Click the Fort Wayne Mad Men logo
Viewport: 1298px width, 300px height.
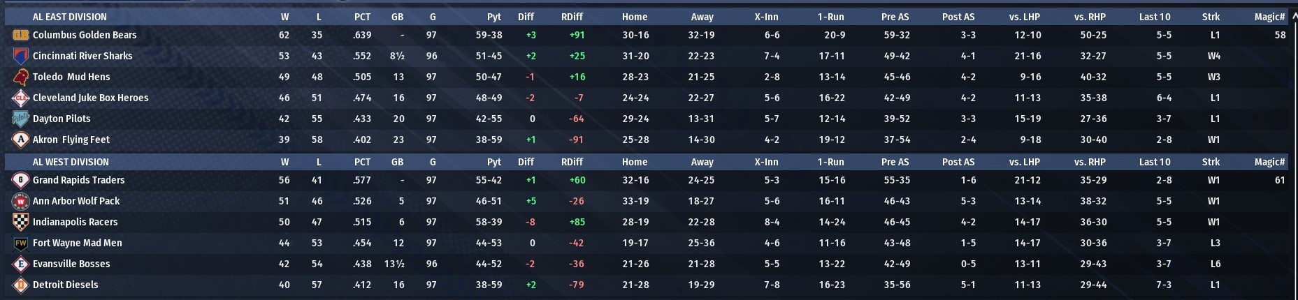click(20, 243)
